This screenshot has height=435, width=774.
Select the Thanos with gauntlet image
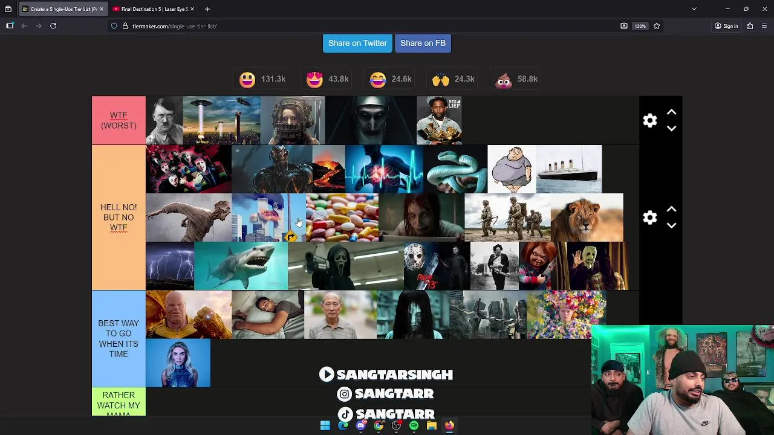(188, 314)
